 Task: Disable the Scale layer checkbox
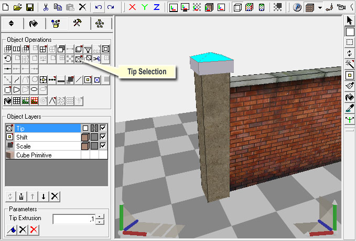(x=103, y=146)
